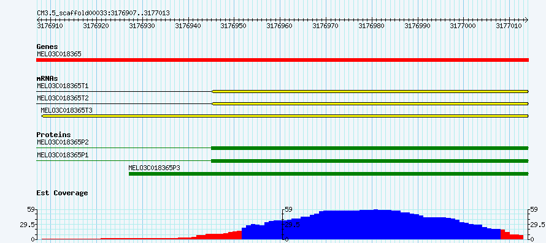
Task: Select the MELO3C018365T3 mRNA yellow feature
Action: 285,116
